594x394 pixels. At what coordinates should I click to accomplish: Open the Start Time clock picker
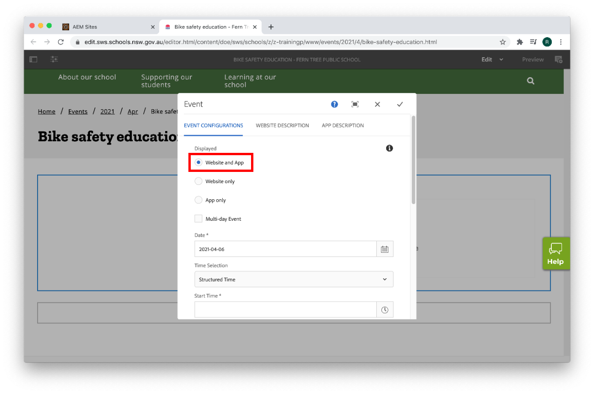tap(385, 309)
